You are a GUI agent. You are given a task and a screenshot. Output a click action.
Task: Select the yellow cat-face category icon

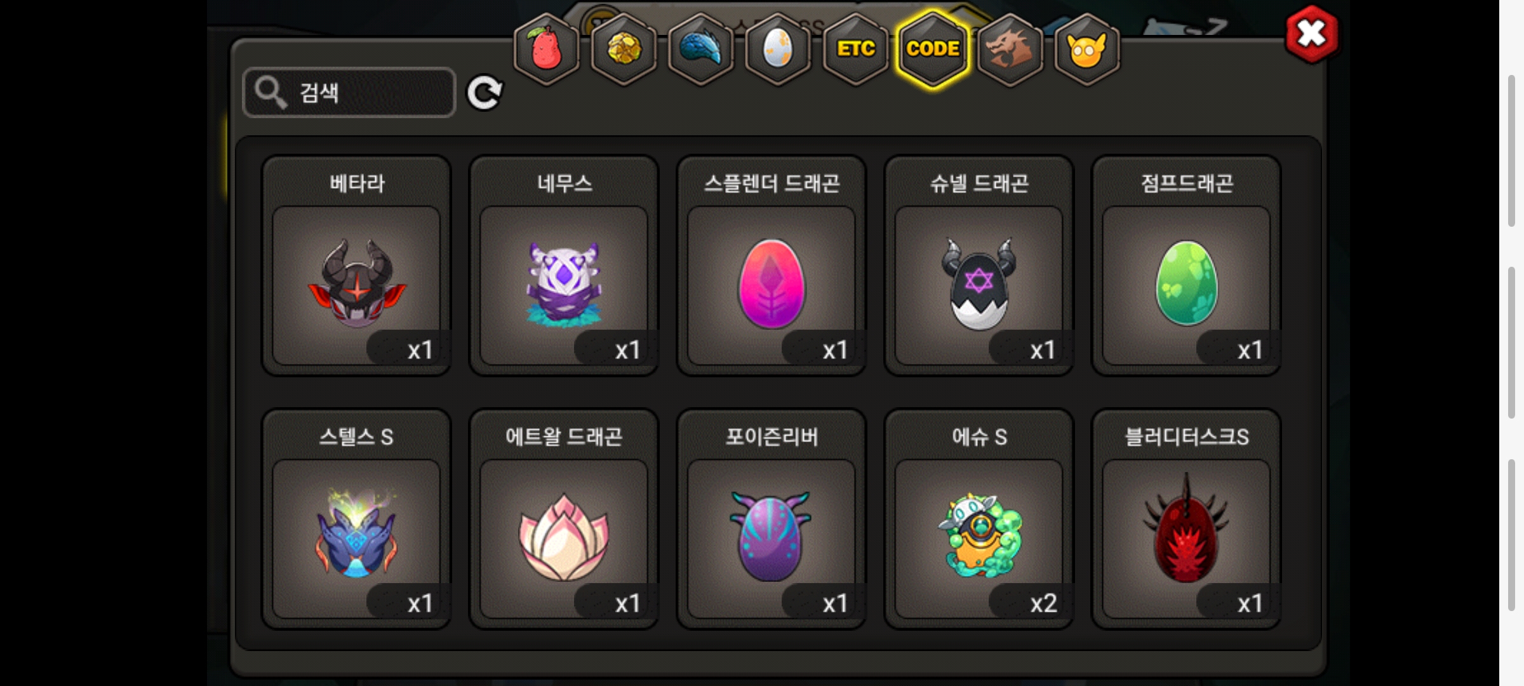pyautogui.click(x=1086, y=49)
